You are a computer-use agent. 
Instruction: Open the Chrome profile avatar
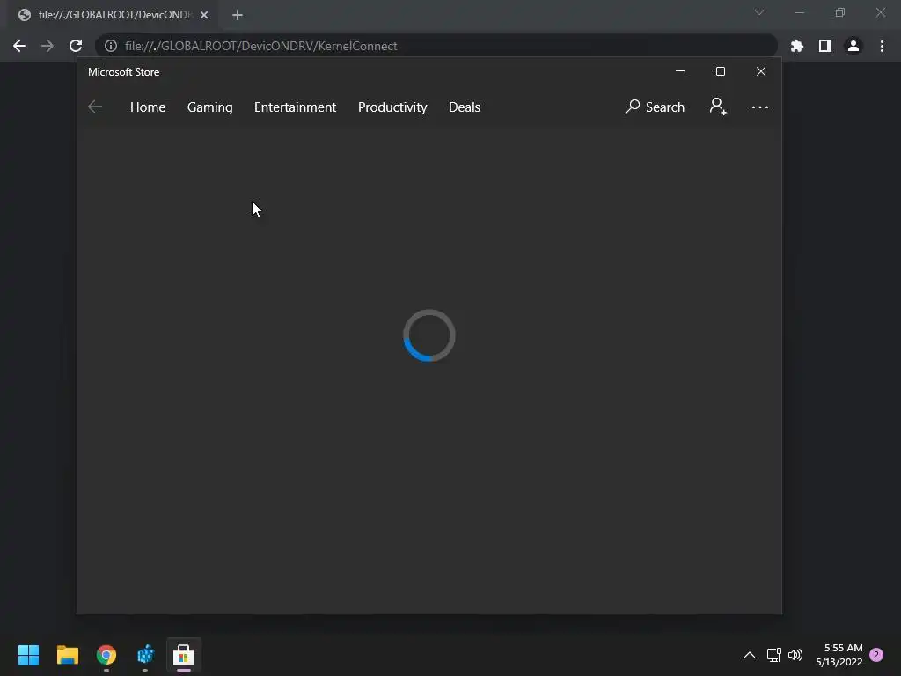coord(853,46)
